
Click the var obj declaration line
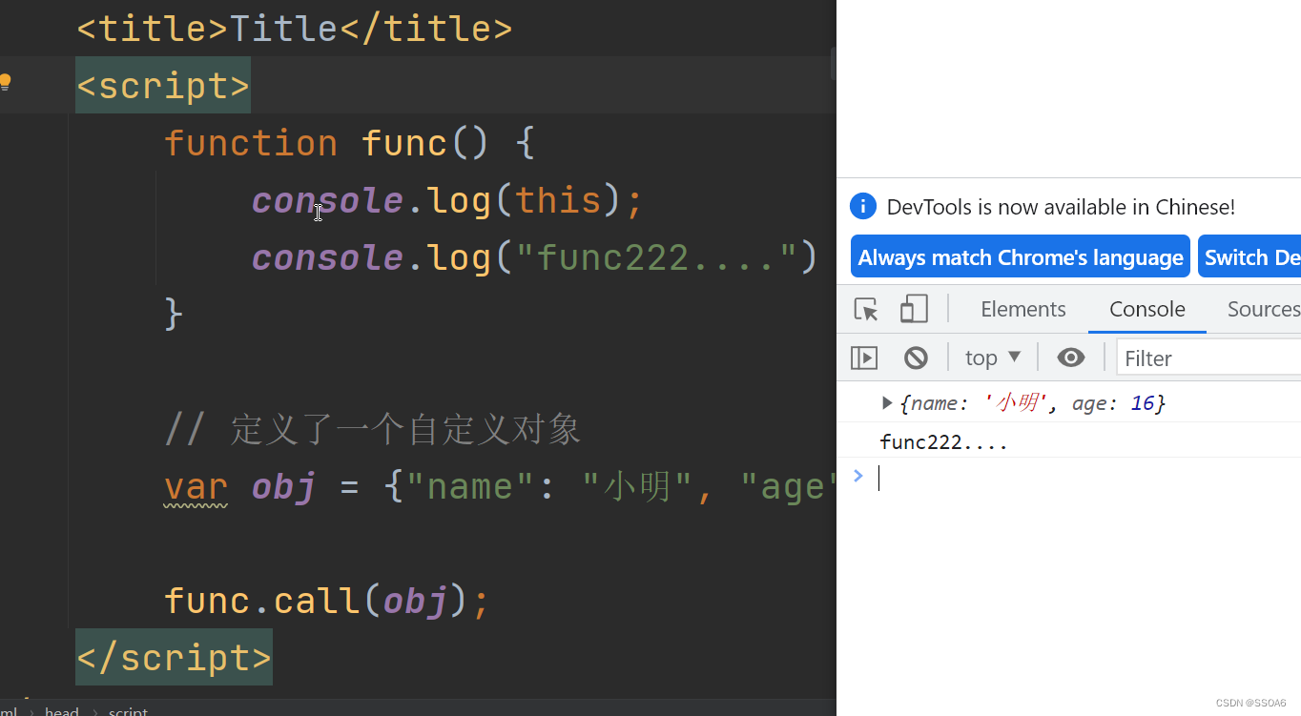coord(500,487)
